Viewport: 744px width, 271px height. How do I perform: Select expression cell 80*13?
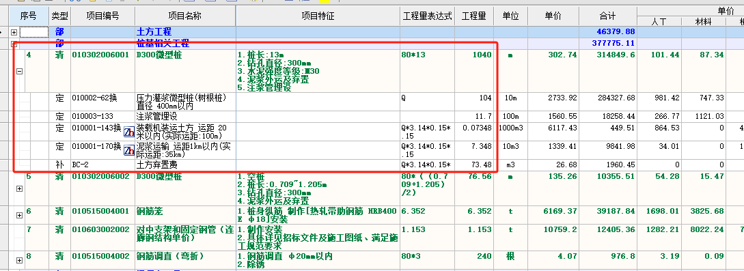[427, 55]
